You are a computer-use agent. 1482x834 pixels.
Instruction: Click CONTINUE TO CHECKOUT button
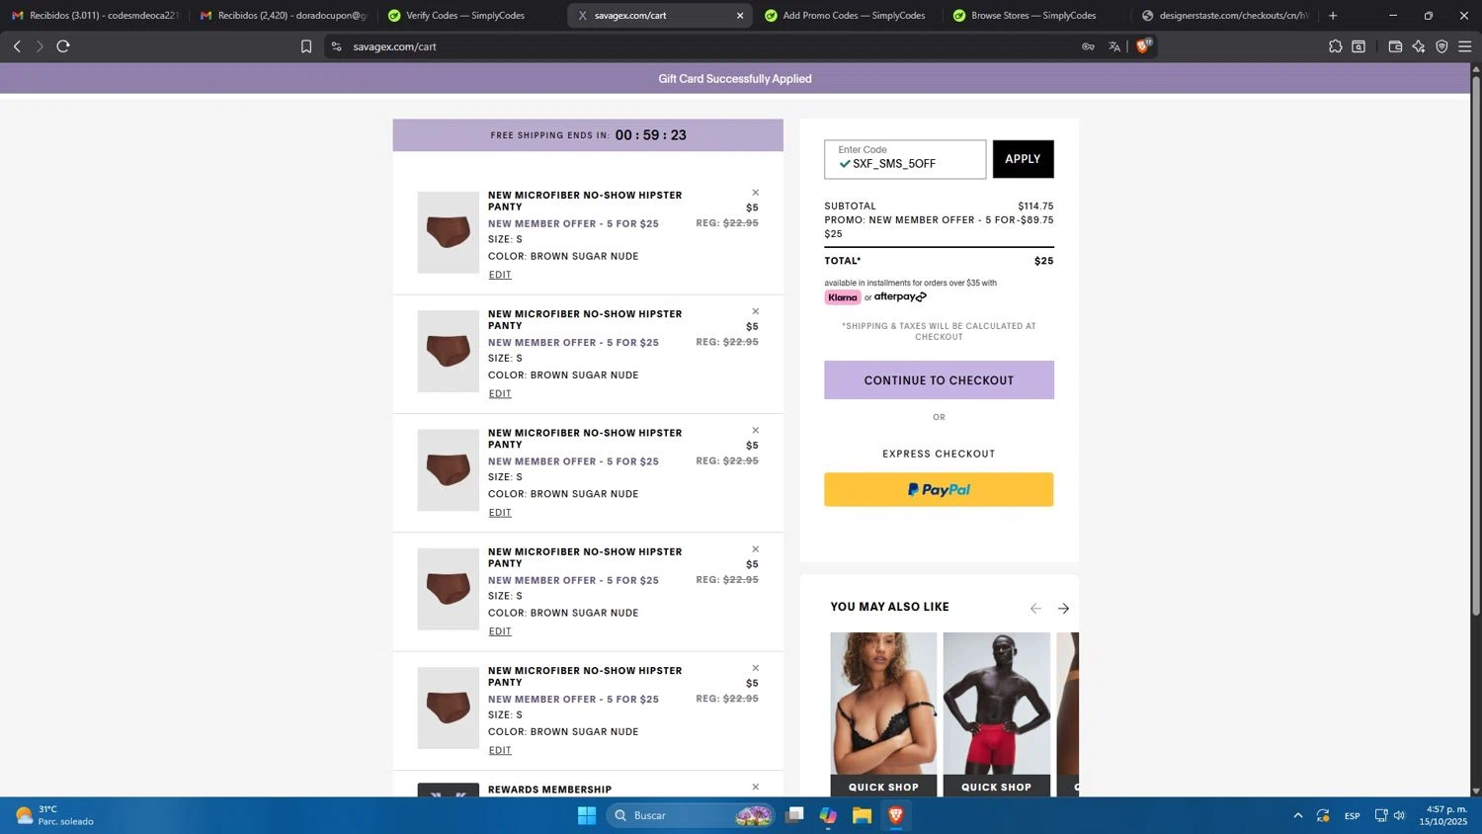[x=939, y=380]
